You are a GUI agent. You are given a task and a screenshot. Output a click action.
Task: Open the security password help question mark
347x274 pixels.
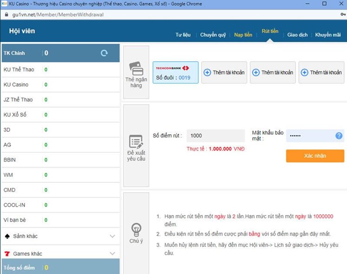[339, 136]
